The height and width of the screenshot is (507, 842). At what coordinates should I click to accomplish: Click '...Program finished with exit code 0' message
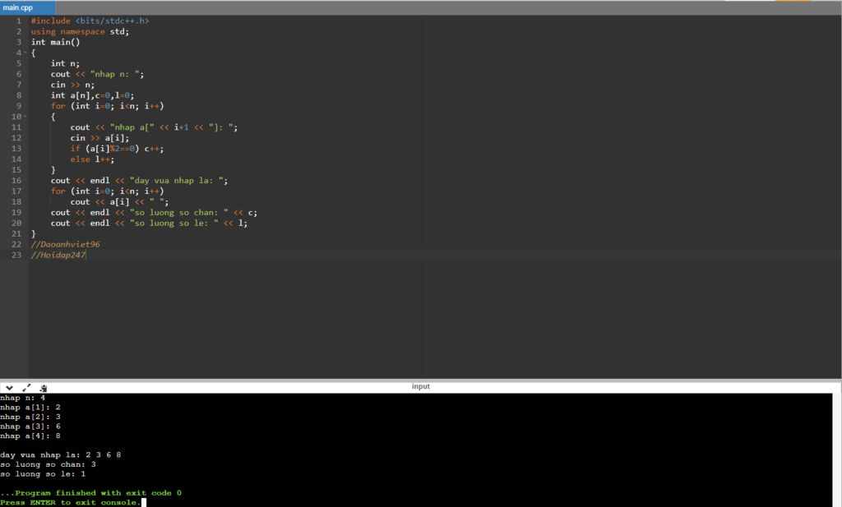coord(90,493)
